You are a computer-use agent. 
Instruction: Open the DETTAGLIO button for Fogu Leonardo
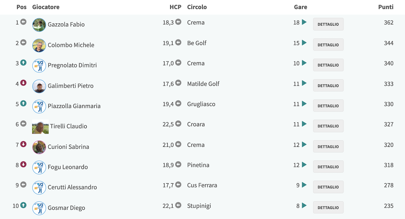328,167
